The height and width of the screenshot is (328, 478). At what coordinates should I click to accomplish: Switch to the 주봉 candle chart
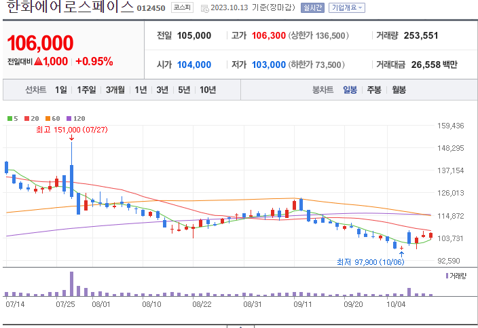coord(374,90)
